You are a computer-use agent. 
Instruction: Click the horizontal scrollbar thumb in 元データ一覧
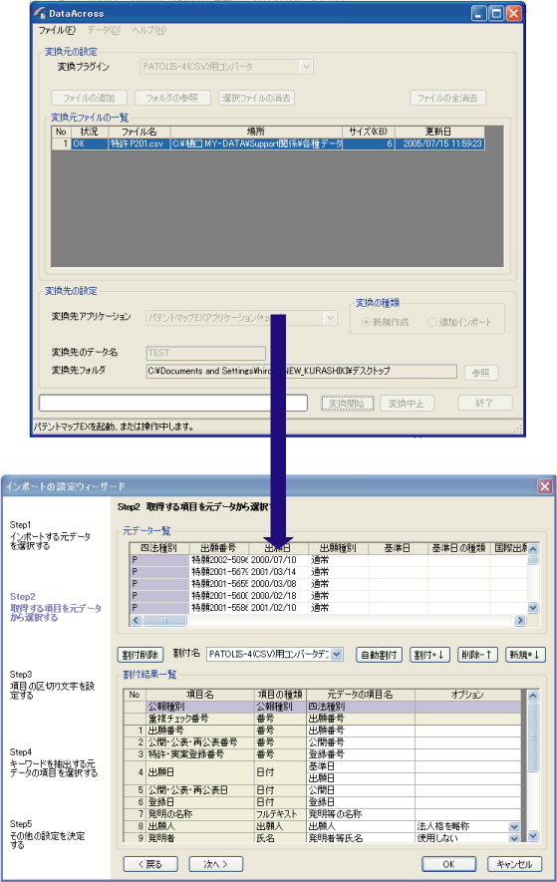coord(164,620)
